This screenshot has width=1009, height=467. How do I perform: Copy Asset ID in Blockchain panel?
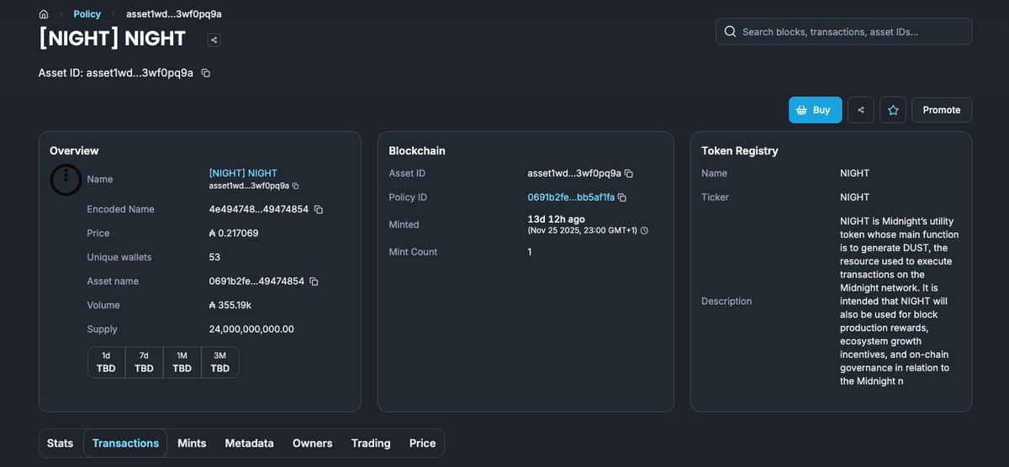coord(628,174)
